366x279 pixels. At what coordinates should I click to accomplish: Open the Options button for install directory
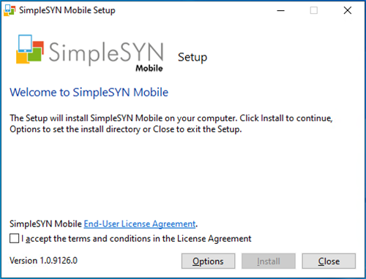point(208,261)
